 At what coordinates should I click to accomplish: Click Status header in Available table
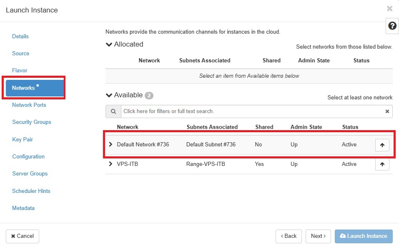(x=350, y=127)
